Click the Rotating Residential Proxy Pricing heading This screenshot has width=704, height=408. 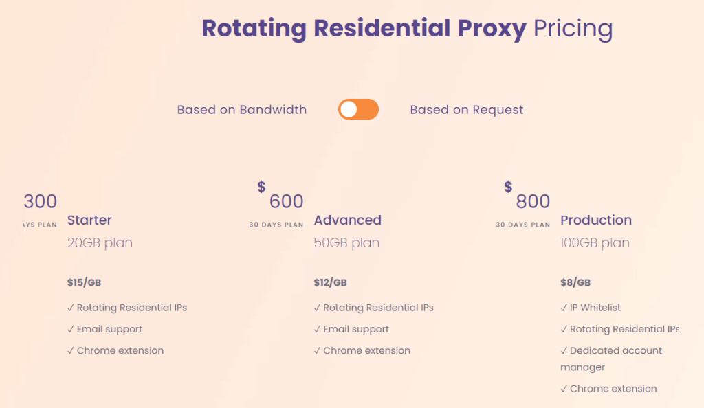(x=407, y=29)
